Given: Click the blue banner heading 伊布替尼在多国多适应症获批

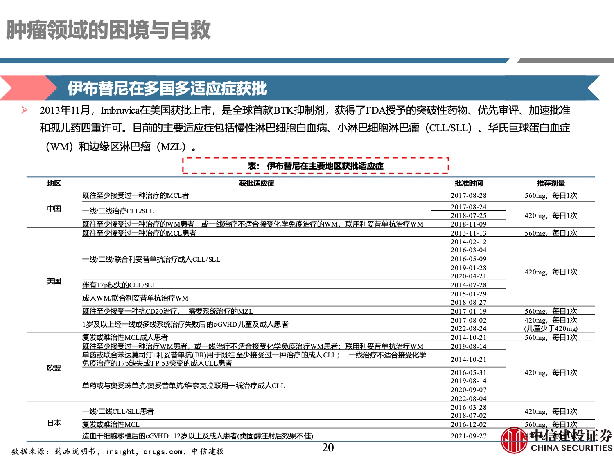Looking at the screenshot, I should click(167, 88).
